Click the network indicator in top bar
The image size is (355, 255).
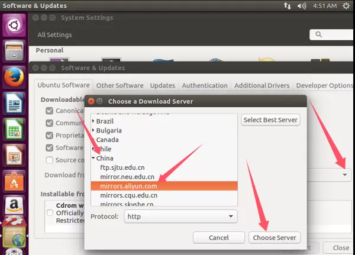pyautogui.click(x=288, y=6)
